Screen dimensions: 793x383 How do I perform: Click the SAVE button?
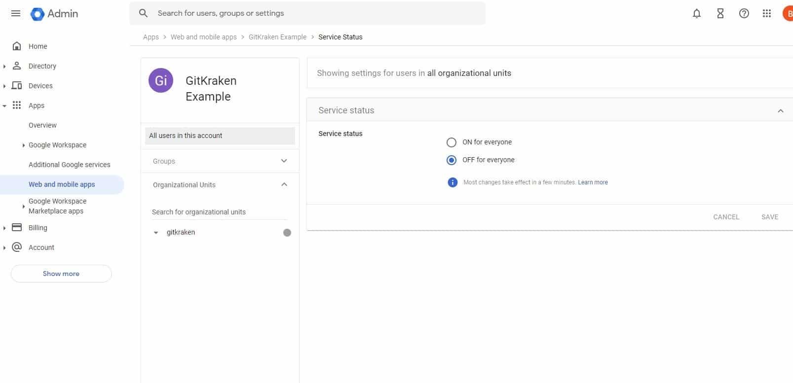point(770,217)
